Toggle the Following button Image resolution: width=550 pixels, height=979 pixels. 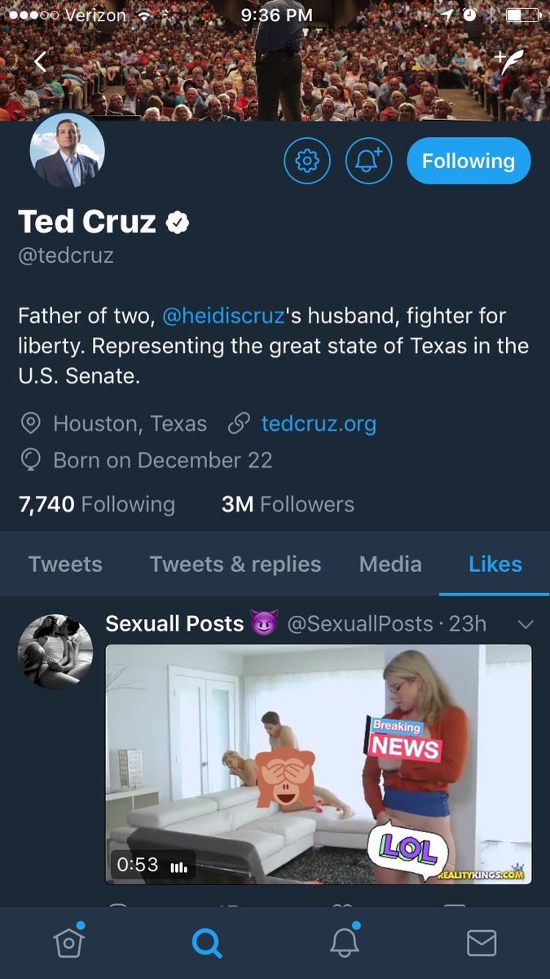pyautogui.click(x=469, y=161)
